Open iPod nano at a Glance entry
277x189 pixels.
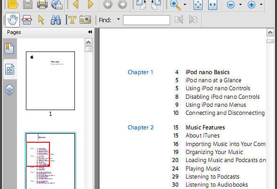point(213,80)
